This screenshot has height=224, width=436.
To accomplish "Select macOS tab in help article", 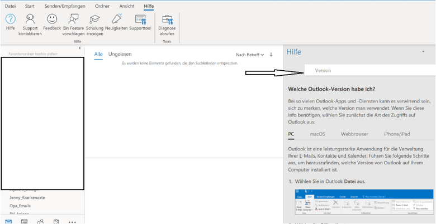I will pos(317,134).
